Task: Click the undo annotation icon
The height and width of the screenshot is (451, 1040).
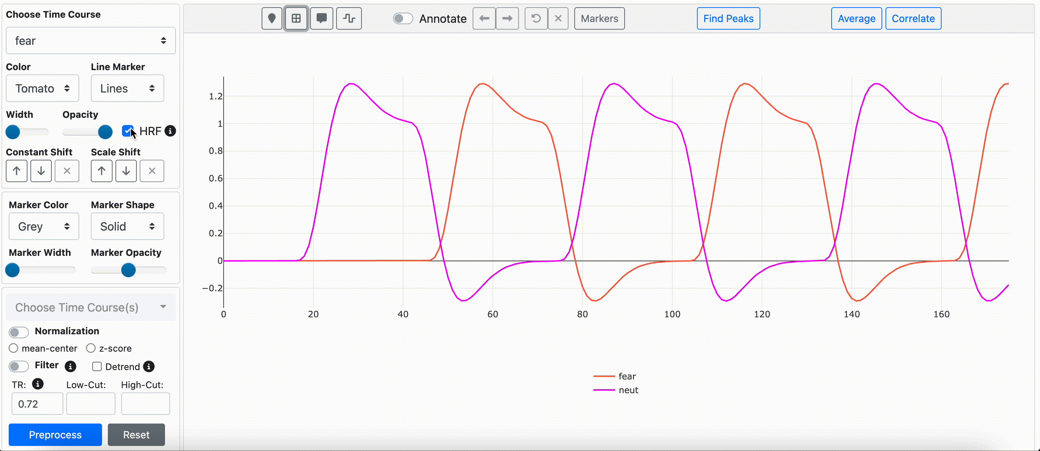Action: pos(536,18)
